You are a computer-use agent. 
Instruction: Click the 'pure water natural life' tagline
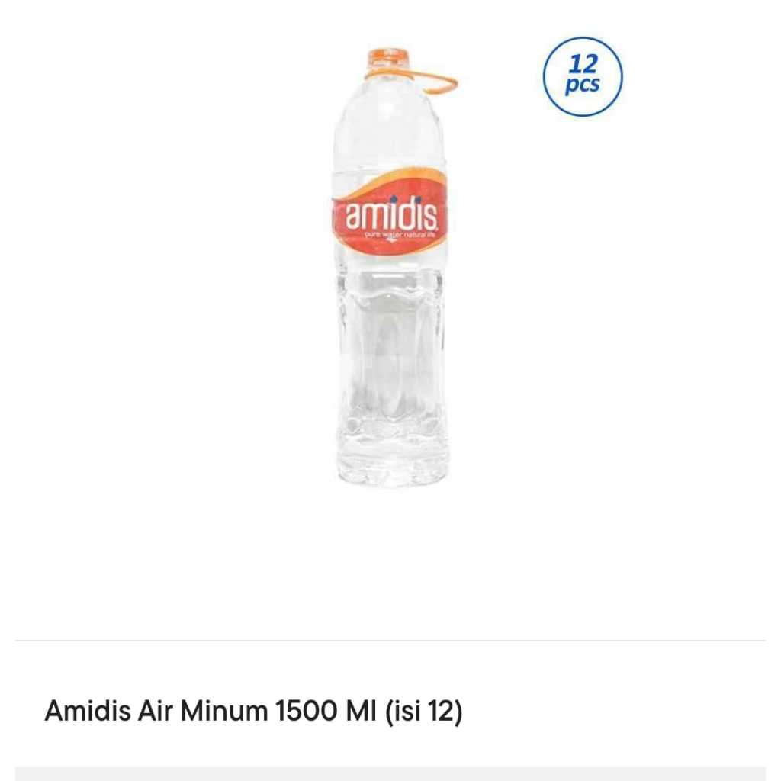tap(399, 236)
